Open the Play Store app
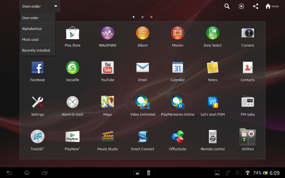The image size is (285, 178). click(73, 37)
